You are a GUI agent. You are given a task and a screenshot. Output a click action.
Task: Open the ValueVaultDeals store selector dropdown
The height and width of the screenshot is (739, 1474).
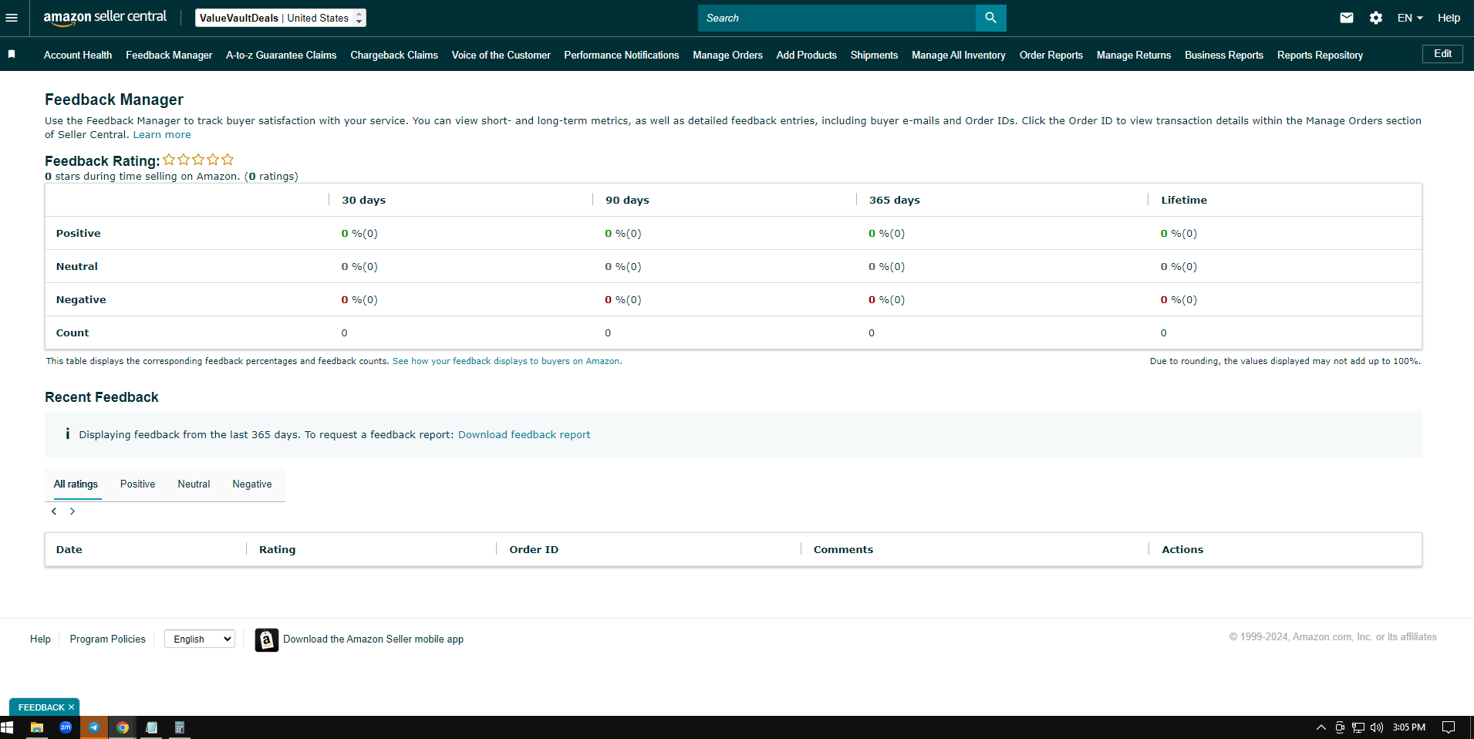[x=281, y=18]
